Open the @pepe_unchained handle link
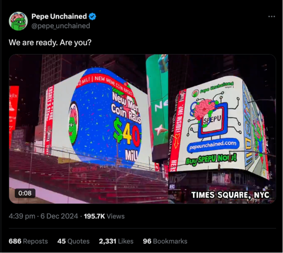 [x=61, y=26]
